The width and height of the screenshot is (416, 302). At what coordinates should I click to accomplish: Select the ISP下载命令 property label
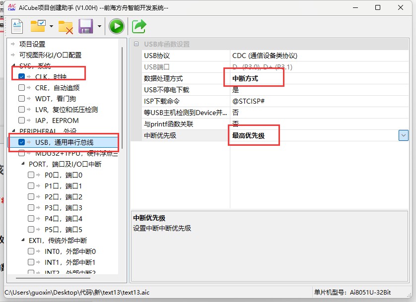click(161, 101)
